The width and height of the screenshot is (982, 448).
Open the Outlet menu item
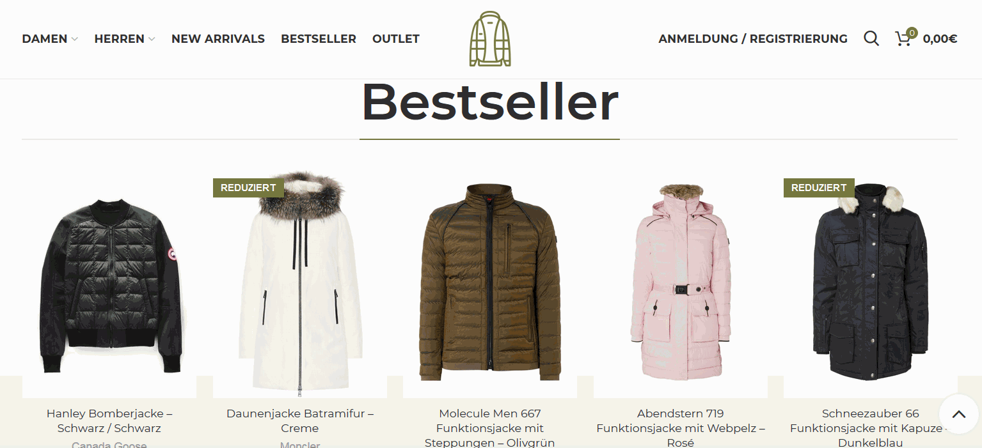point(396,39)
